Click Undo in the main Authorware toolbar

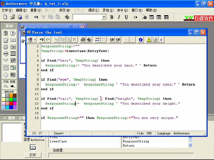click(x=36, y=17)
